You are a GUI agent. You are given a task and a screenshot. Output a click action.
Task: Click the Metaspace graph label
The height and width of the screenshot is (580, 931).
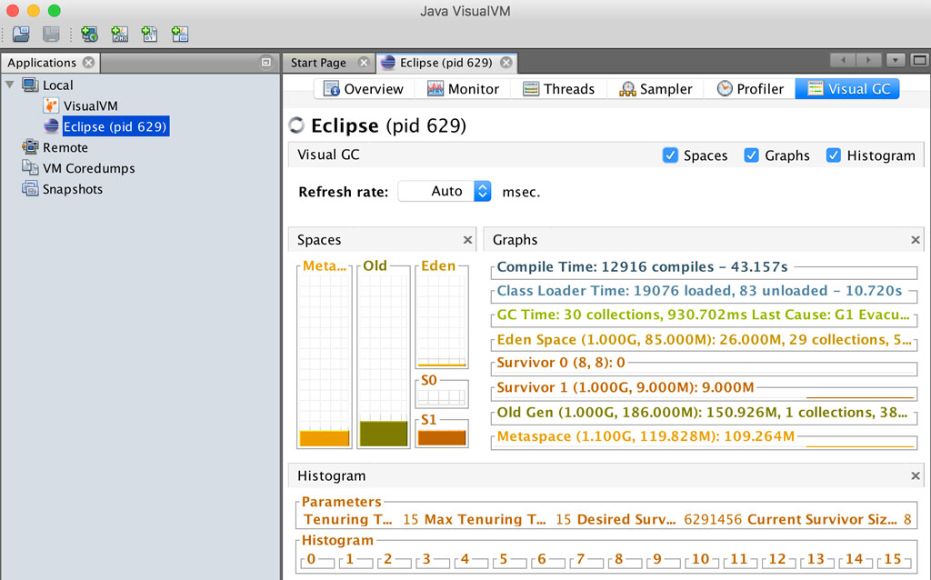click(646, 436)
